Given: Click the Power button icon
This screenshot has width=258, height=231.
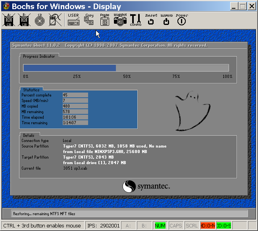Looking at the screenshot, I should point(182,19).
